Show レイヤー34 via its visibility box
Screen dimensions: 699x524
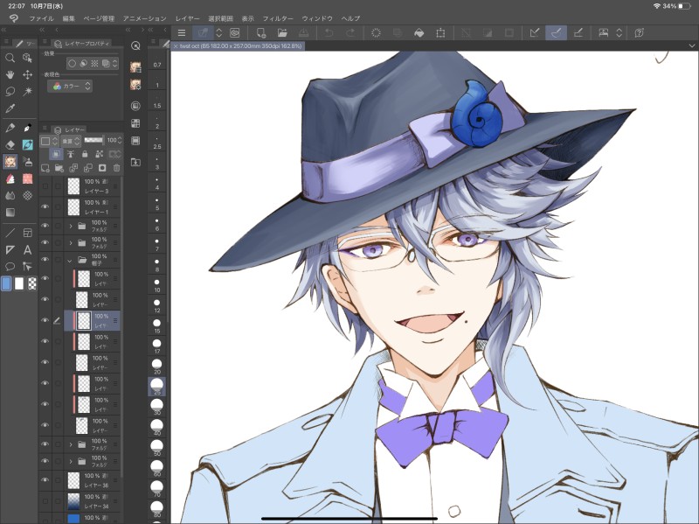[x=45, y=500]
